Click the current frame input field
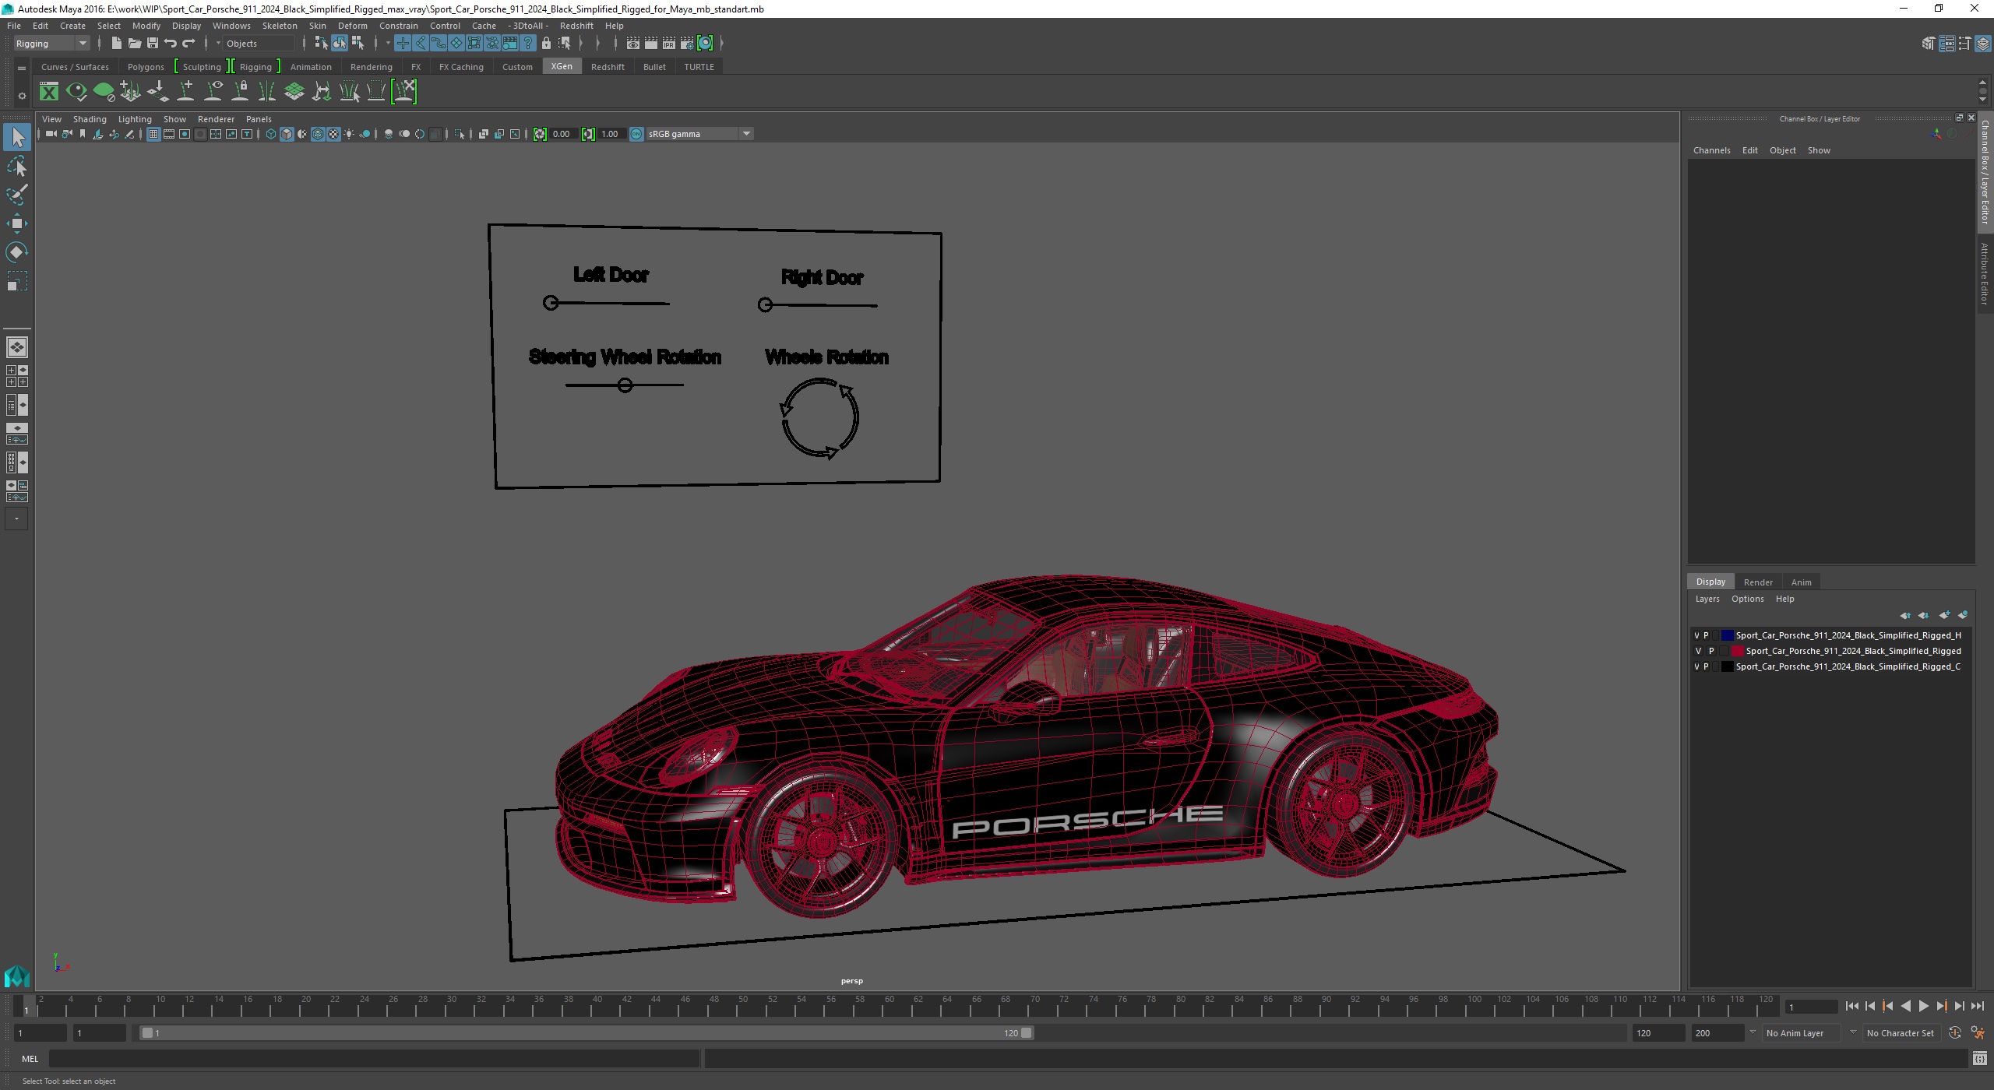The width and height of the screenshot is (1994, 1090). (1811, 1007)
